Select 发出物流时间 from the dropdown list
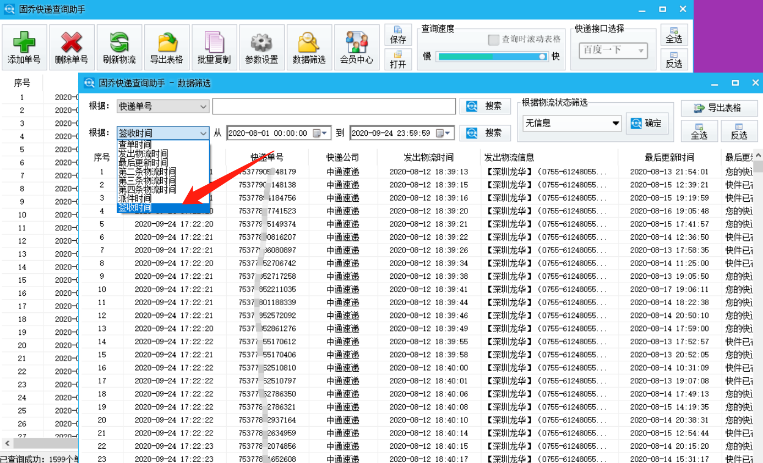763x463 pixels. pyautogui.click(x=163, y=153)
